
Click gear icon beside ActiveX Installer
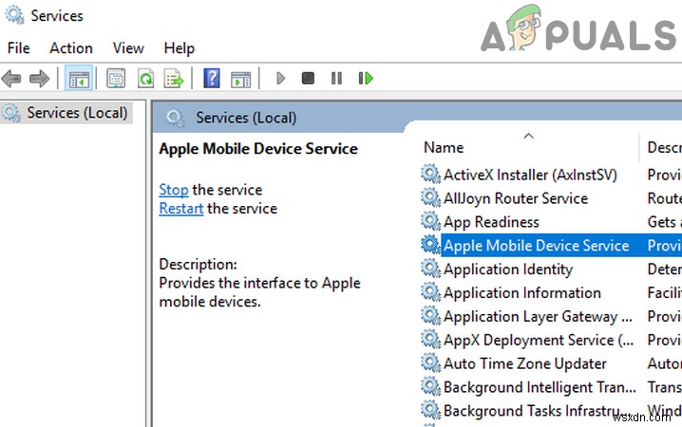(x=430, y=174)
